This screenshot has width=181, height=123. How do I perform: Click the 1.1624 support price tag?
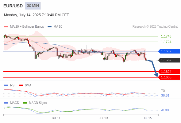(169, 72)
